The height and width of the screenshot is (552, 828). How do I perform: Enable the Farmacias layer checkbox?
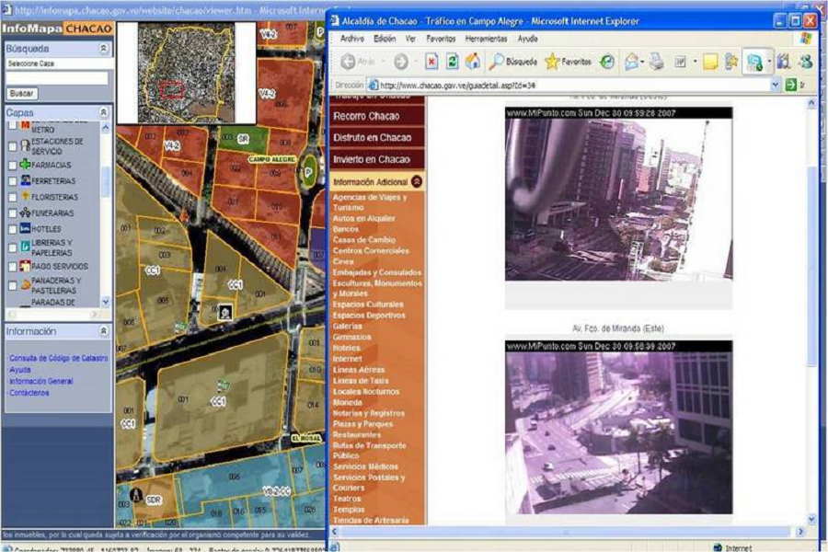tap(13, 166)
